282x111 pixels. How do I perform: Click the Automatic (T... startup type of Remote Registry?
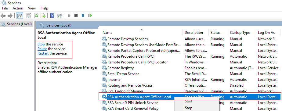coord(242,68)
